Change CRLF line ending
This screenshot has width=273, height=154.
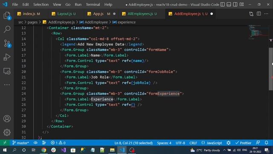(x=193, y=143)
